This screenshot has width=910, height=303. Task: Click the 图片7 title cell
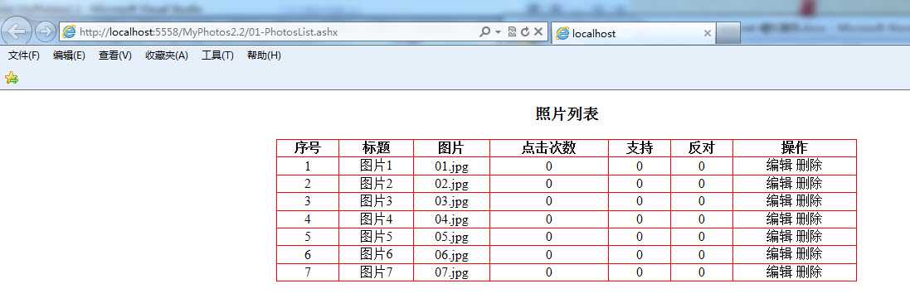pyautogui.click(x=376, y=272)
